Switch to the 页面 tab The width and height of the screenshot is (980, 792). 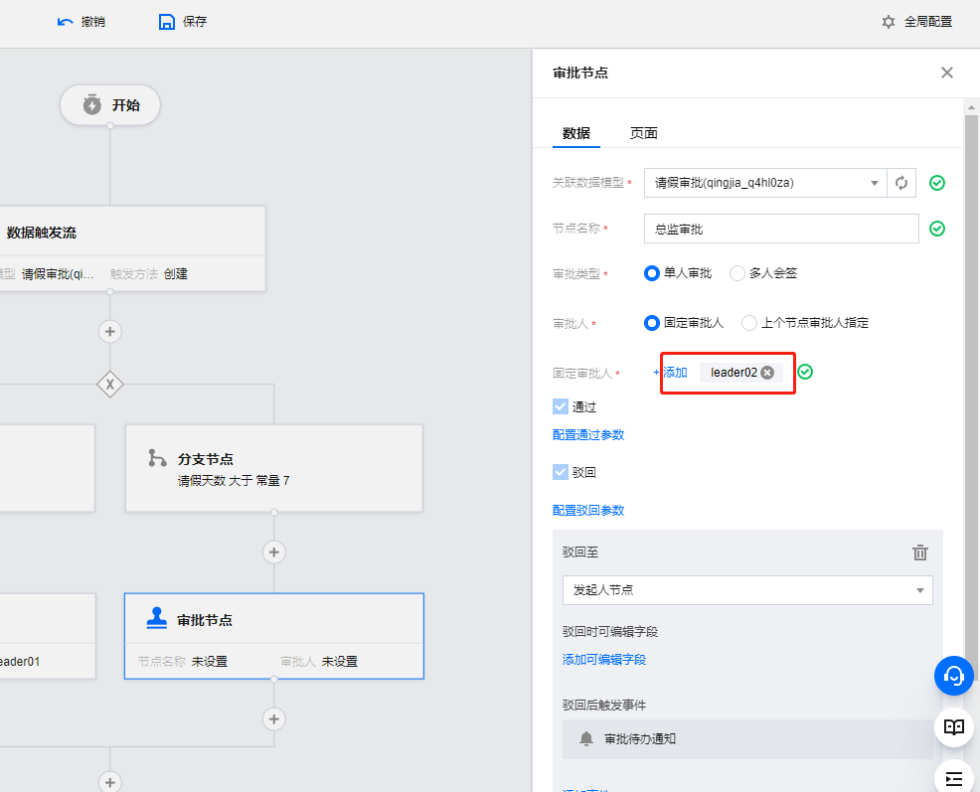(644, 133)
